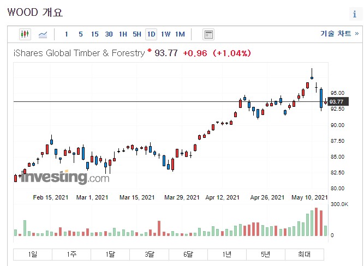The image size is (364, 266).
Task: Click the 80.00 price axis label
Action: click(x=337, y=188)
